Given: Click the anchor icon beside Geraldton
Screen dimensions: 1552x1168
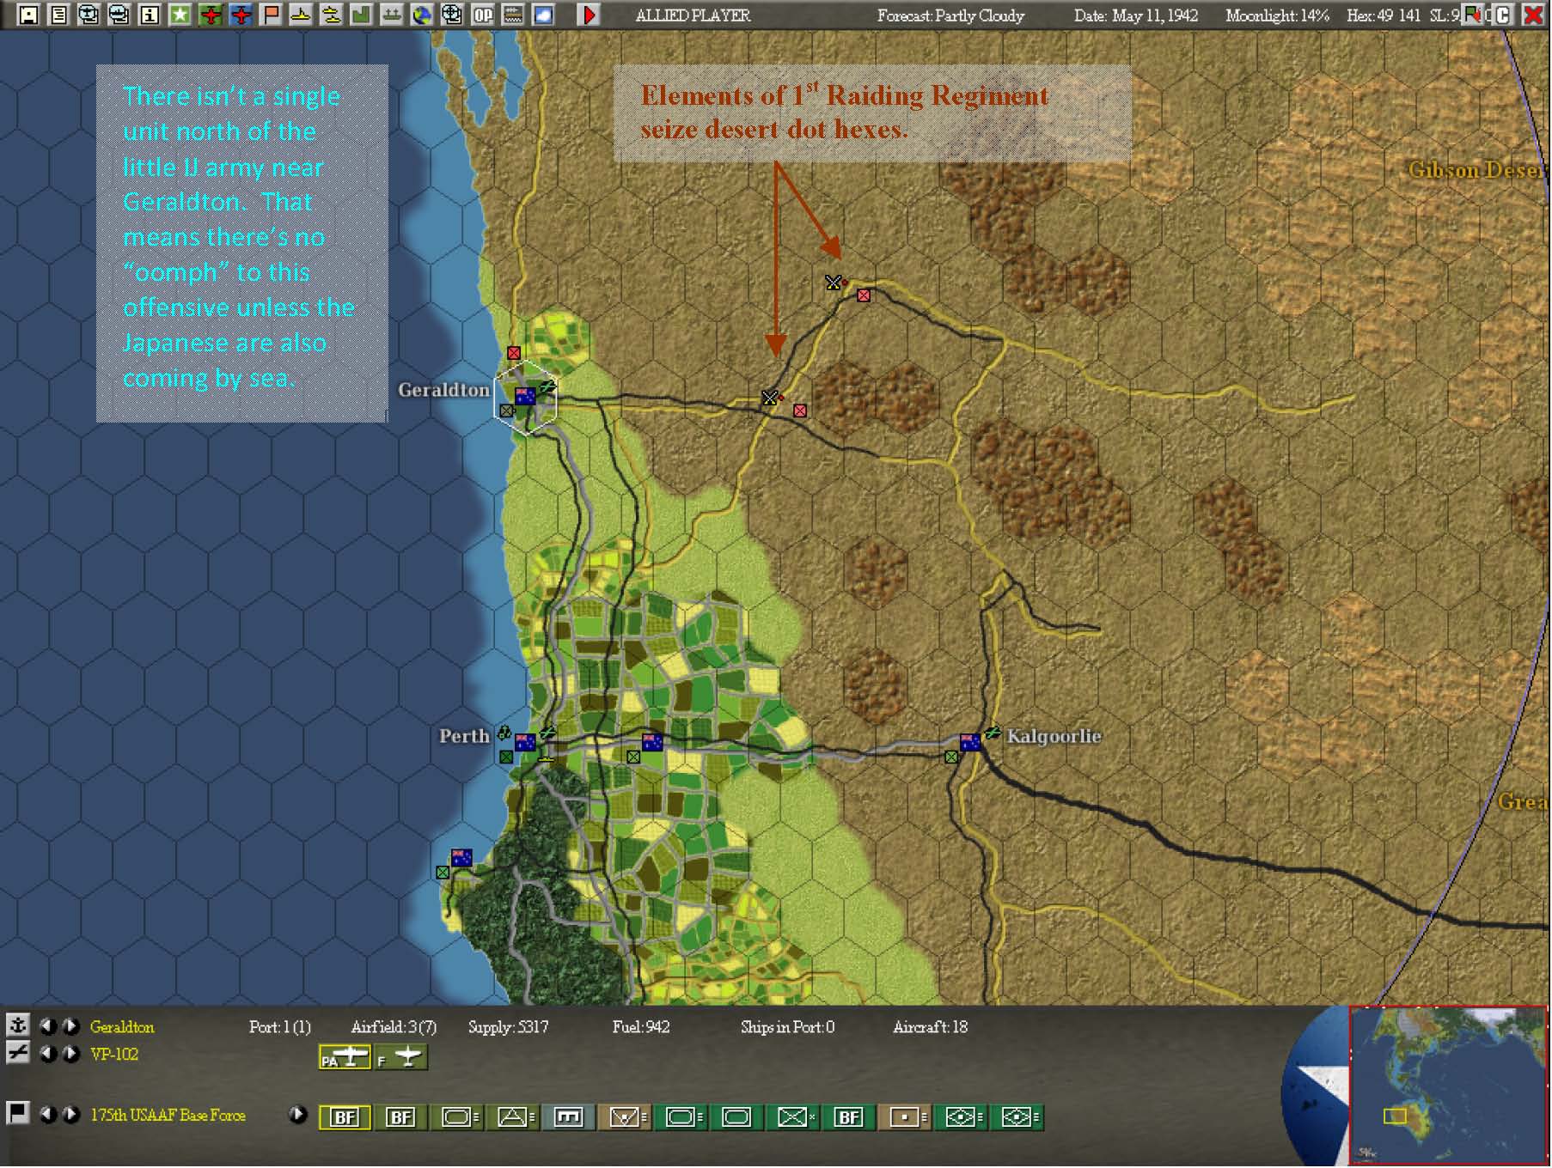Looking at the screenshot, I should click(18, 1025).
